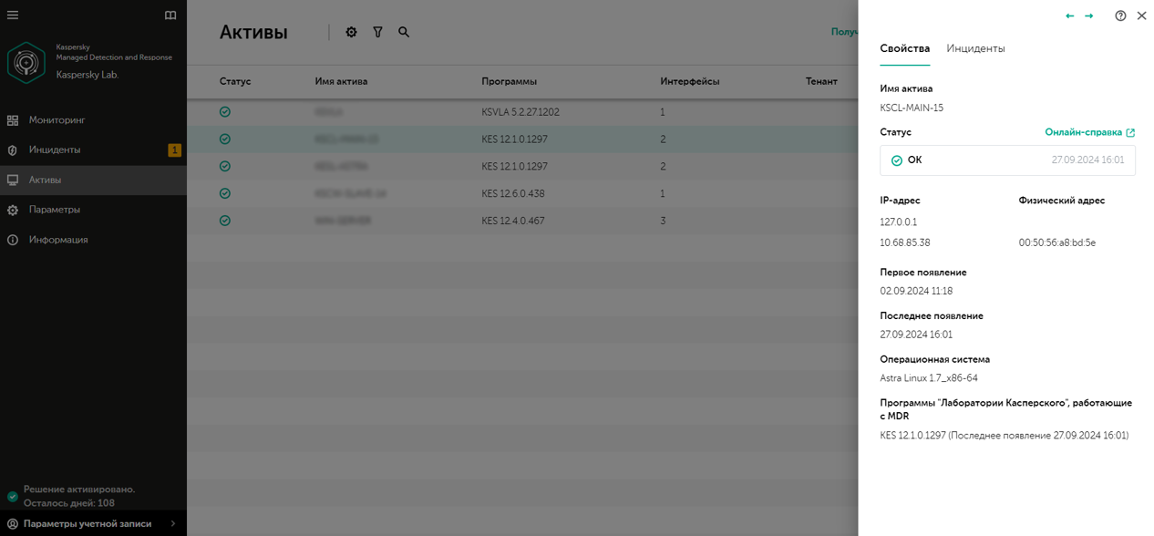Open table settings gear icon

[x=351, y=32]
